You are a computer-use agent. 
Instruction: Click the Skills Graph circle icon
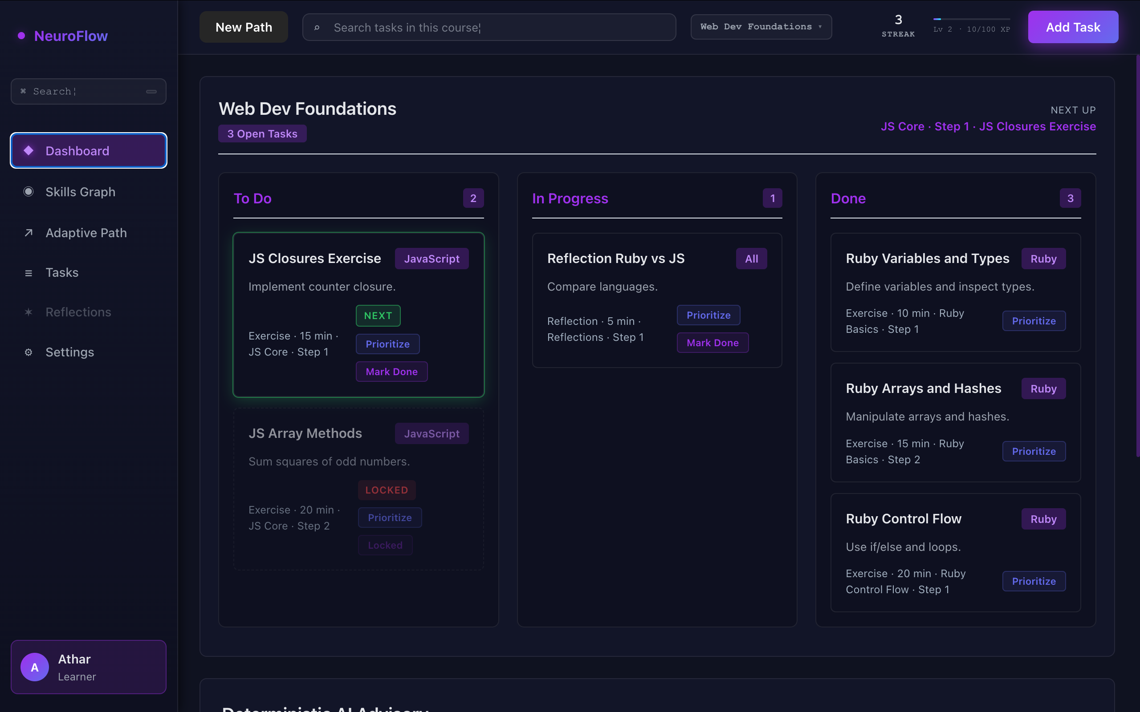tap(28, 192)
